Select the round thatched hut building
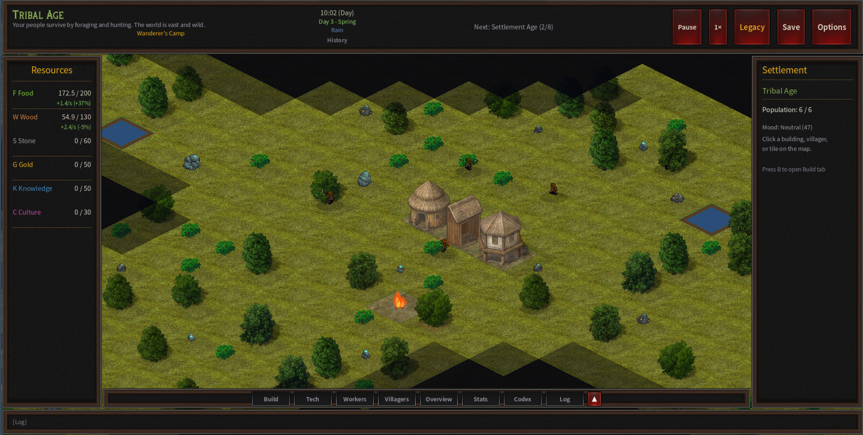Viewport: 863px width, 435px height. click(x=428, y=204)
